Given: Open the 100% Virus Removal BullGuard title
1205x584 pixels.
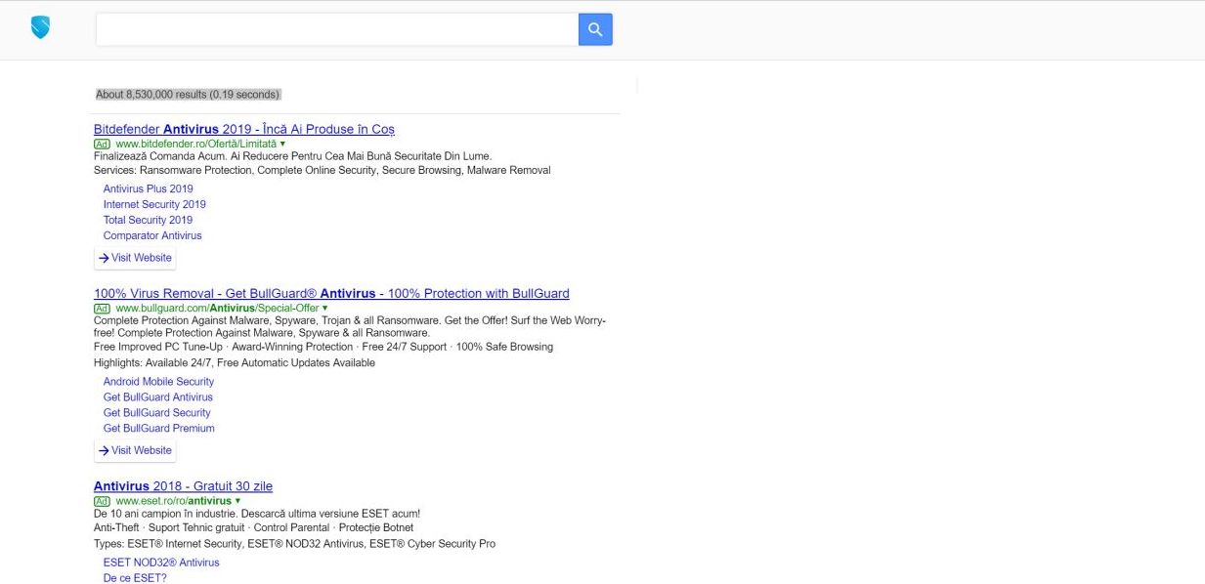Looking at the screenshot, I should 331,293.
